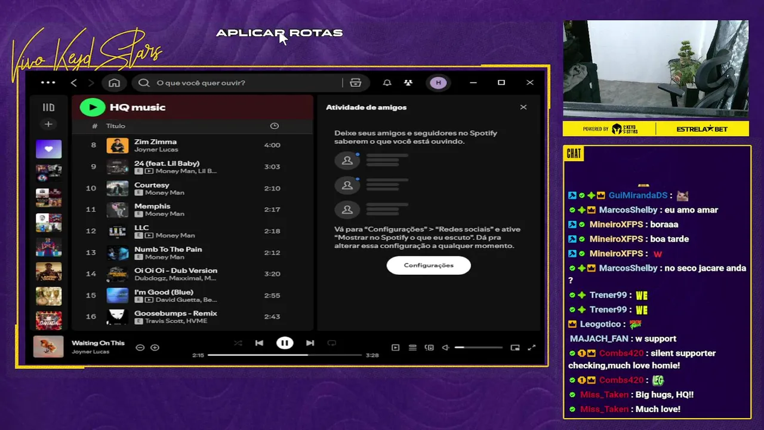Open the Spotify three-dots menu
The image size is (764, 430).
(x=48, y=82)
